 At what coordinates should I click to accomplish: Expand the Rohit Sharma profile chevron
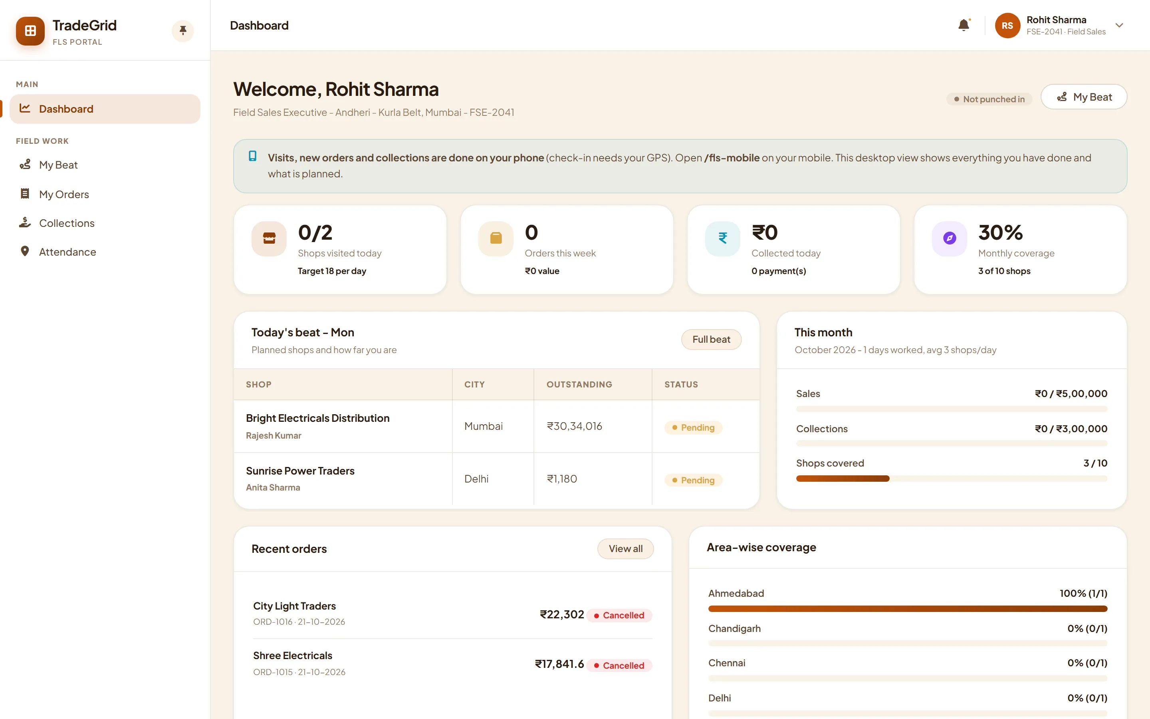[x=1119, y=26]
